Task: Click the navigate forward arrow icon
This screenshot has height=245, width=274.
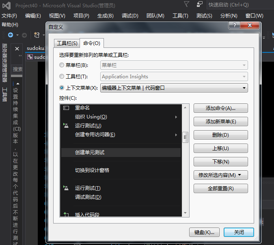Action: pos(24,35)
